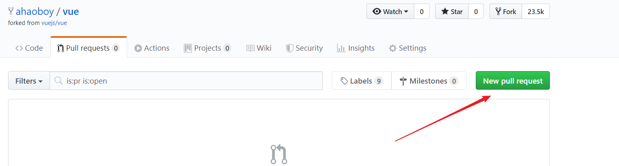
Task: Go to the vuejs/vue upstream repository
Action: click(54, 23)
